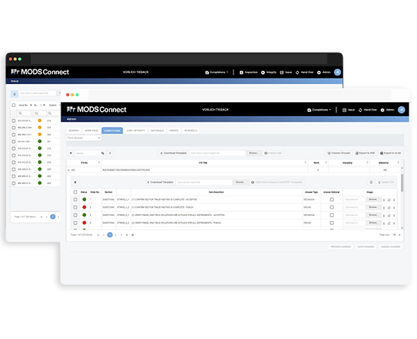The height and width of the screenshot is (339, 417).
Task: Click the edit icon in item row 3
Action: point(389,215)
